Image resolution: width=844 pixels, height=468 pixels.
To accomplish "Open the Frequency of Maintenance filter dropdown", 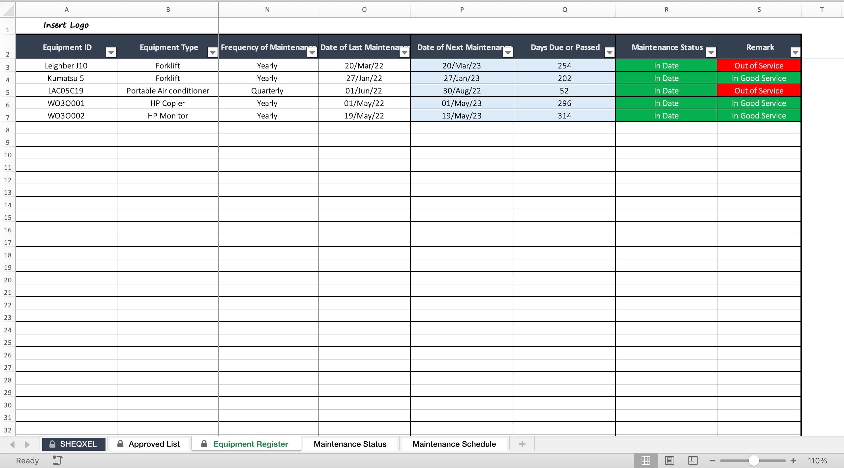I will point(312,52).
